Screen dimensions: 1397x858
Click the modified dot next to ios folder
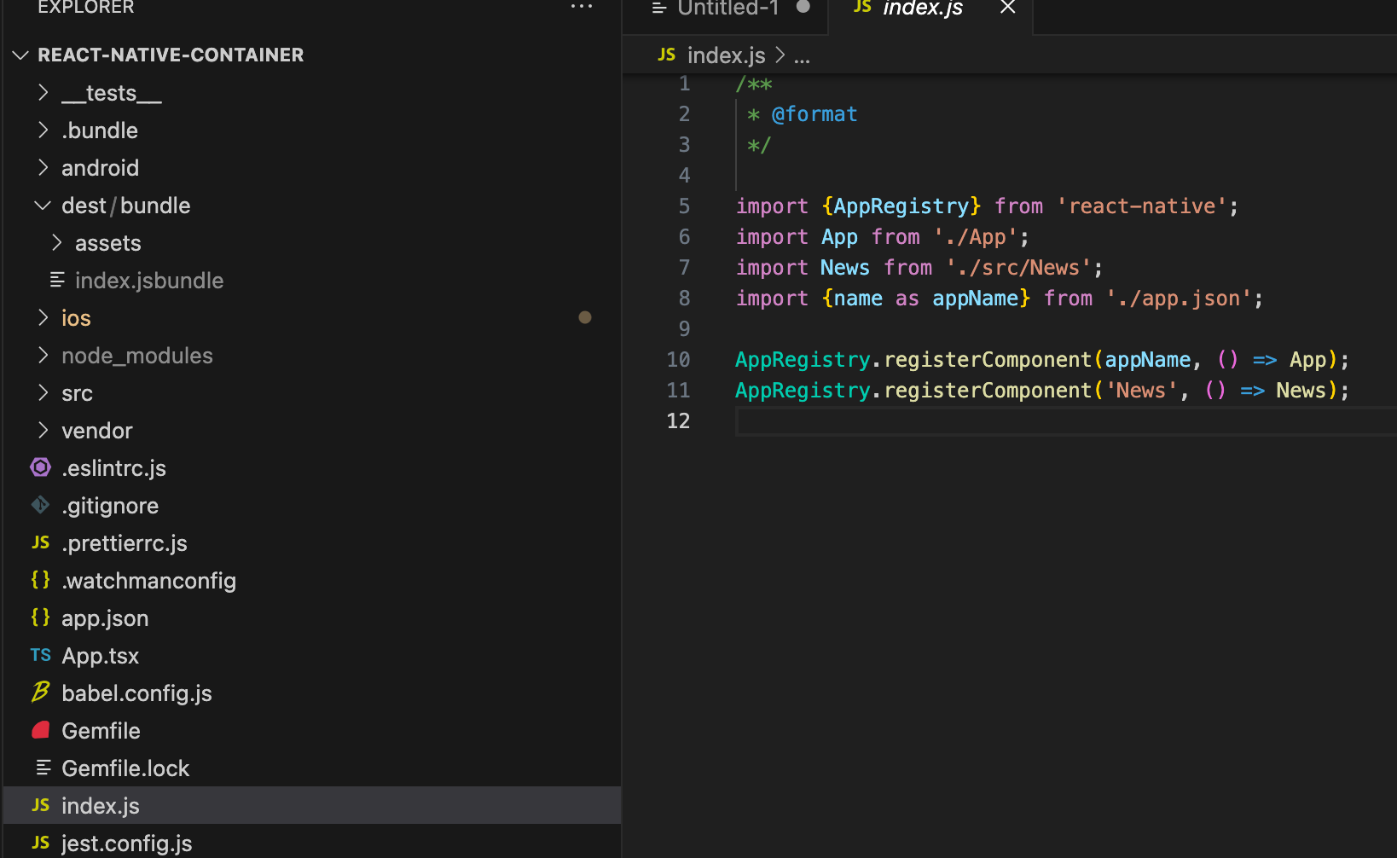585,317
